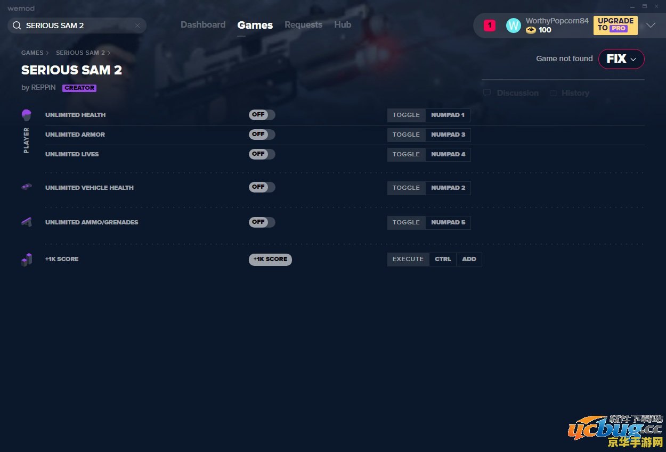Change the NUMPAD 5 hotkey binding
The width and height of the screenshot is (666, 452).
coord(448,222)
